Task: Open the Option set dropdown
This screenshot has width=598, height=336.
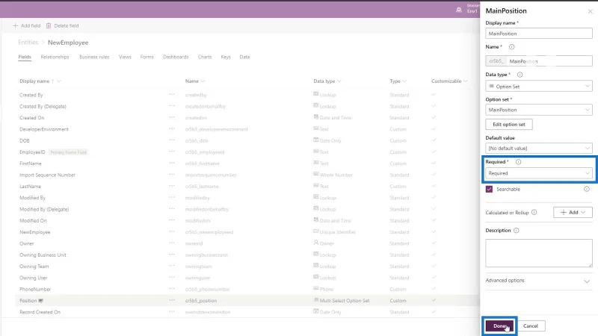Action: coord(538,110)
